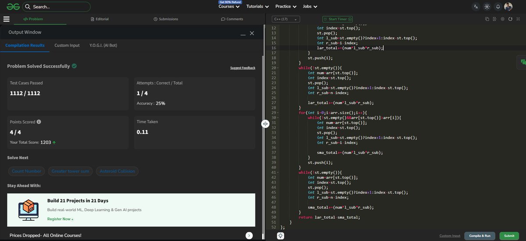The width and height of the screenshot is (526, 241).
Task: Click the GeeksforGeeks logo
Action: click(13, 7)
